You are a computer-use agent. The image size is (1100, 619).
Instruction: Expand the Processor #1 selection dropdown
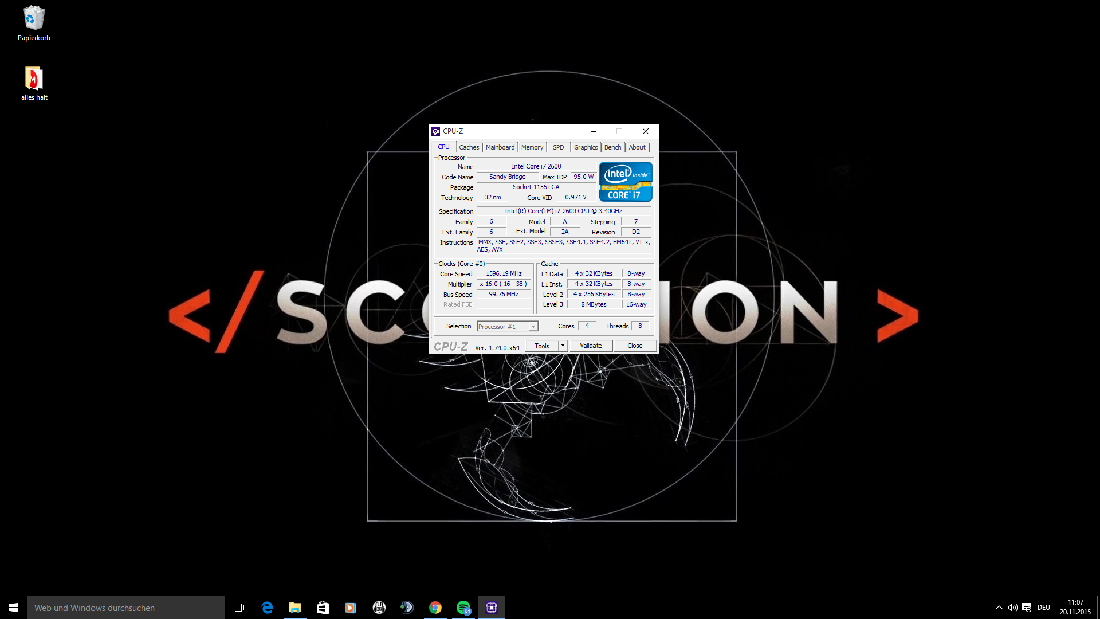click(533, 327)
